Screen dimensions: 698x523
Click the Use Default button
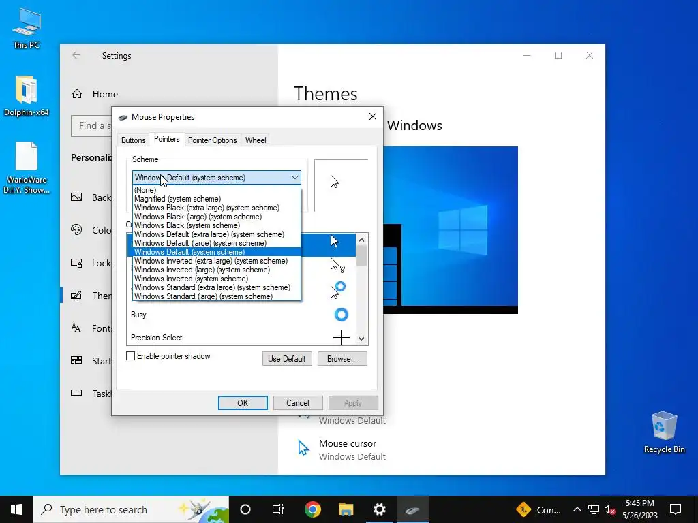287,358
